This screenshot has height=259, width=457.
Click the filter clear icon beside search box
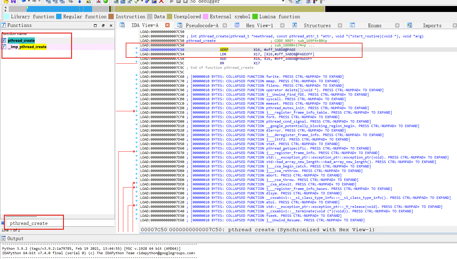pyautogui.click(x=3, y=223)
